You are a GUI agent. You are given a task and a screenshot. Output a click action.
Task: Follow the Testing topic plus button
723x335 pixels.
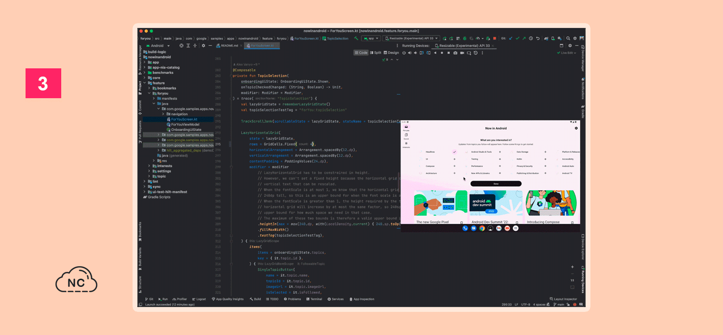(500, 159)
